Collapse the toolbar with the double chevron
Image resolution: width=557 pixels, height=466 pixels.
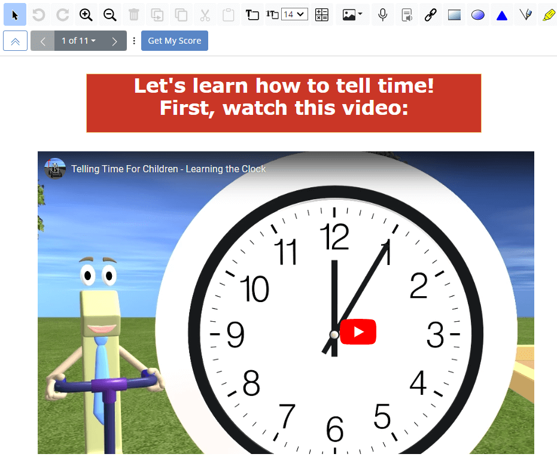(x=14, y=41)
